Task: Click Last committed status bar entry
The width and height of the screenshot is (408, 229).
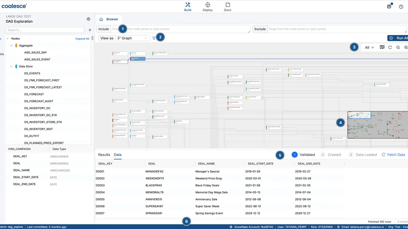Action: click(47, 227)
